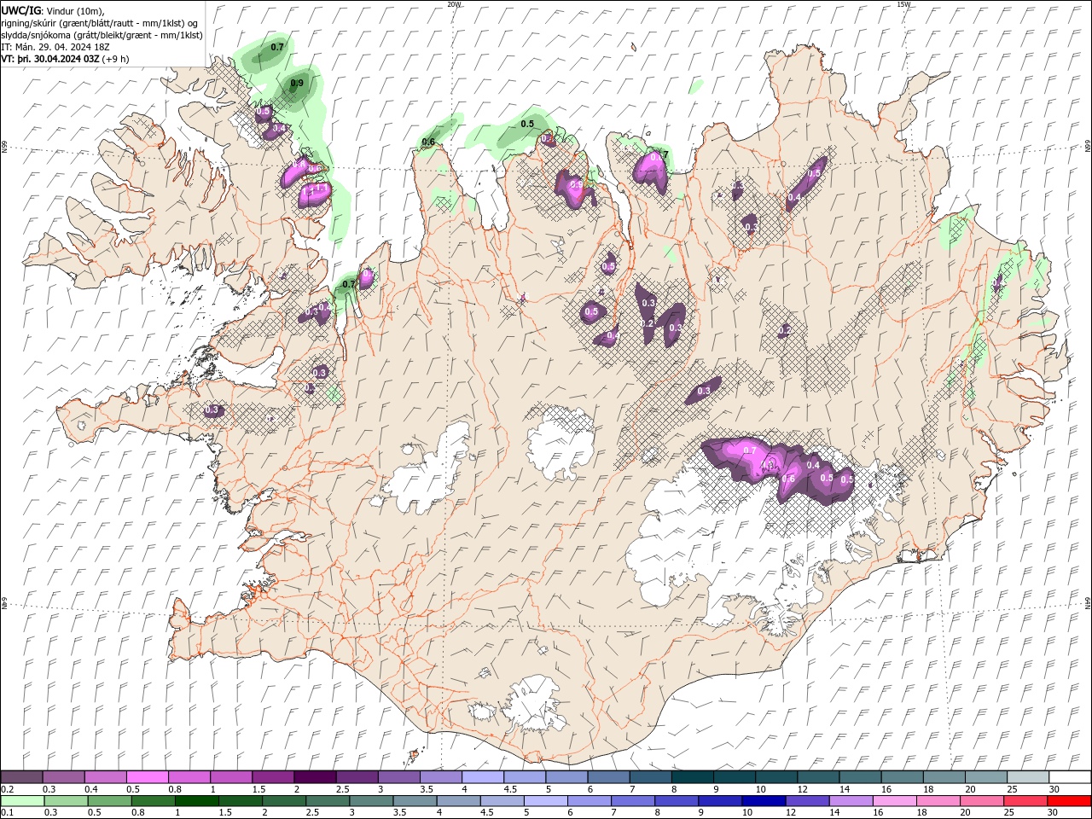Pick the pale green rain swatch between 0.1 and 0.3
The image size is (1092, 819).
point(22,801)
